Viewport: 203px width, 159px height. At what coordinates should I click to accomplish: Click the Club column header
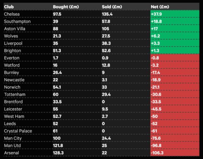click(9, 7)
